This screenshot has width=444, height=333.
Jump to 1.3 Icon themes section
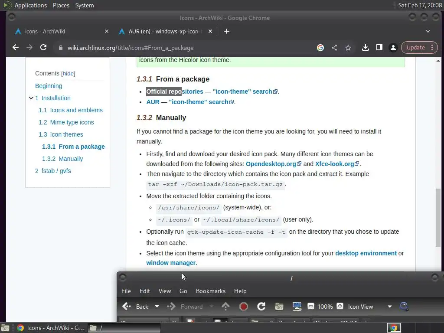(x=61, y=134)
